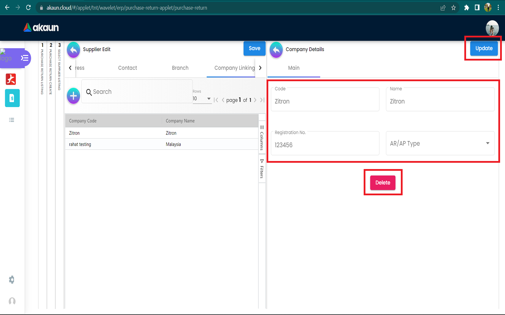Image resolution: width=505 pixels, height=315 pixels.
Task: Click the Supplier Edit back arrow icon
Action: tap(73, 50)
